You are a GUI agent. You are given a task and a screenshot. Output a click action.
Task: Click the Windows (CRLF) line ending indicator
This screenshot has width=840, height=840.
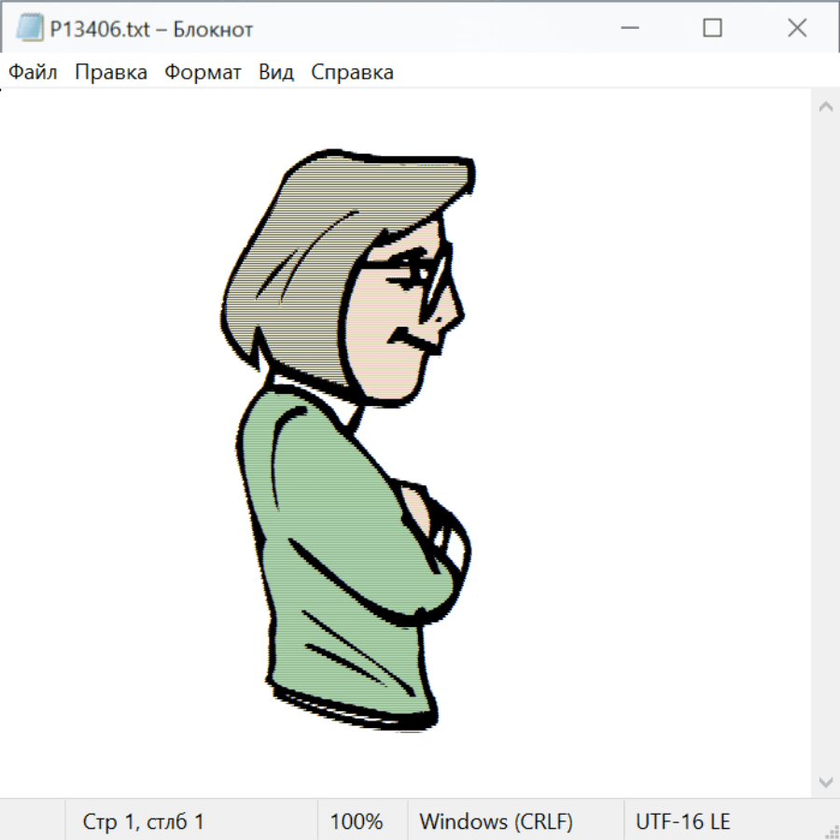click(x=496, y=821)
